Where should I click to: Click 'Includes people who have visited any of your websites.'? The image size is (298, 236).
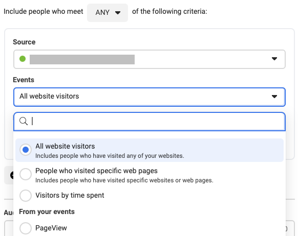[x=110, y=156]
